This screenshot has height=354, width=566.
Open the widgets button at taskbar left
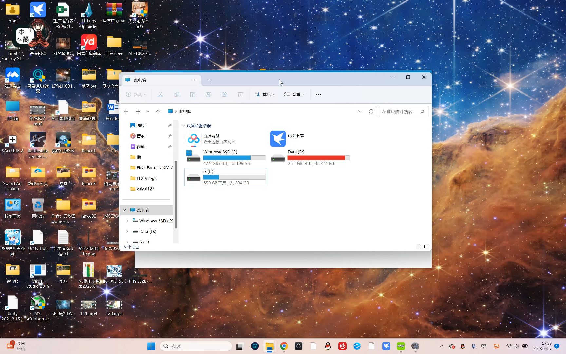pyautogui.click(x=16, y=346)
